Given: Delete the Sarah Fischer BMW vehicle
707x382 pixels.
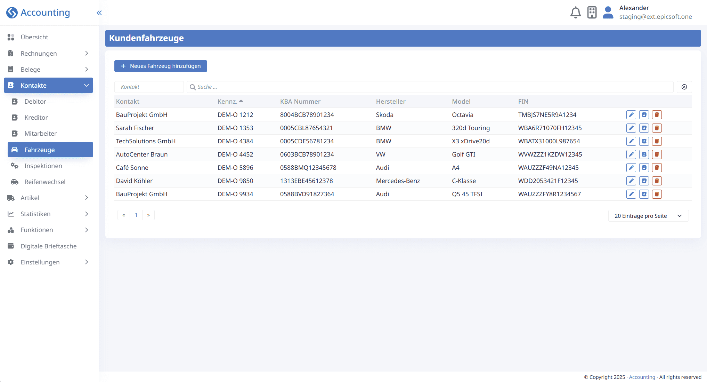Looking at the screenshot, I should pos(657,128).
